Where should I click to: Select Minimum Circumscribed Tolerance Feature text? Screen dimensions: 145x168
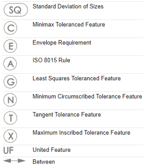click(x=87, y=96)
